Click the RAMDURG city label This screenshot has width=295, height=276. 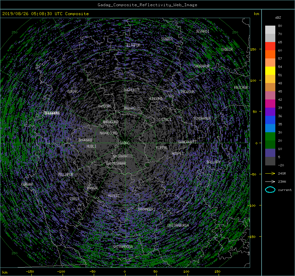point(105,106)
